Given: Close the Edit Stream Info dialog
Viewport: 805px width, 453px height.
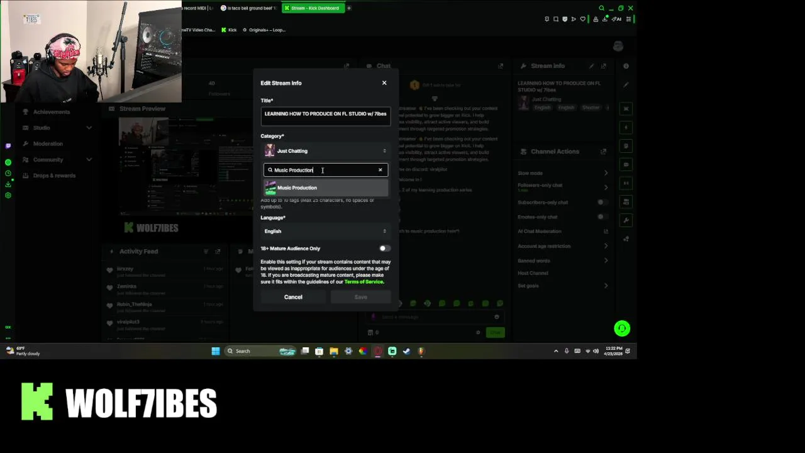Looking at the screenshot, I should click(x=384, y=83).
